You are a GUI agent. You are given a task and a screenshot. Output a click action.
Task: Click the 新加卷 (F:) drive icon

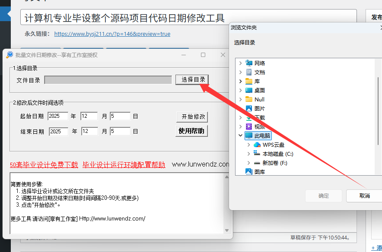tap(257, 163)
